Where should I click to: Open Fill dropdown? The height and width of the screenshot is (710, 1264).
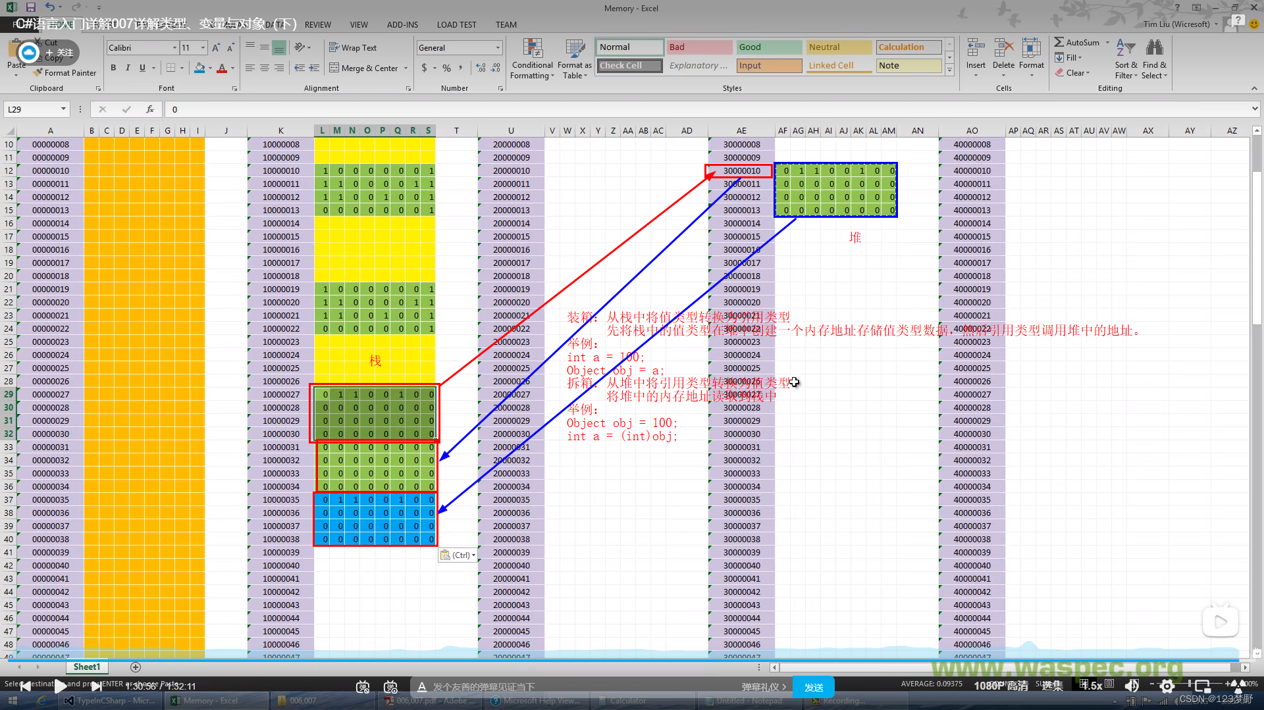(x=1068, y=58)
